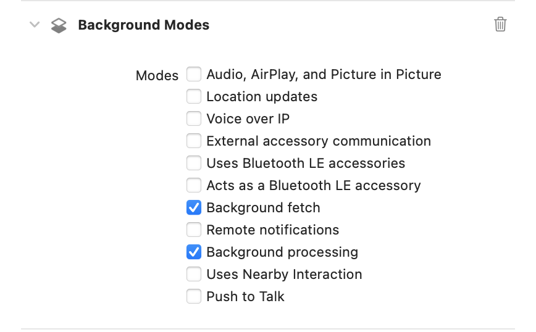This screenshot has width=536, height=332.
Task: Click the Background Modes layers icon
Action: 59,25
